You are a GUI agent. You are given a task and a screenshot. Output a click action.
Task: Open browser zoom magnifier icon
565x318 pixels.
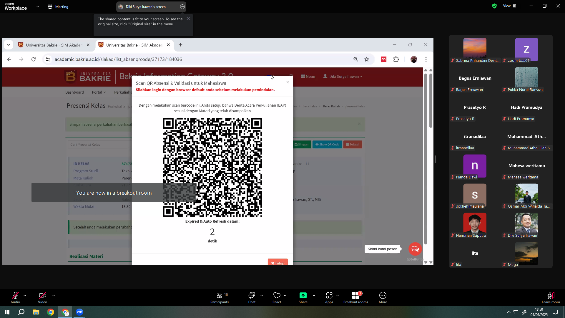pyautogui.click(x=356, y=59)
